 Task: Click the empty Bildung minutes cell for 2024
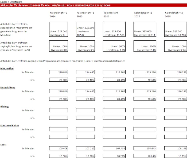[59, 110]
